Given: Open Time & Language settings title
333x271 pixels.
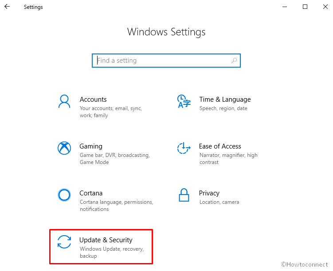Looking at the screenshot, I should 225,99.
